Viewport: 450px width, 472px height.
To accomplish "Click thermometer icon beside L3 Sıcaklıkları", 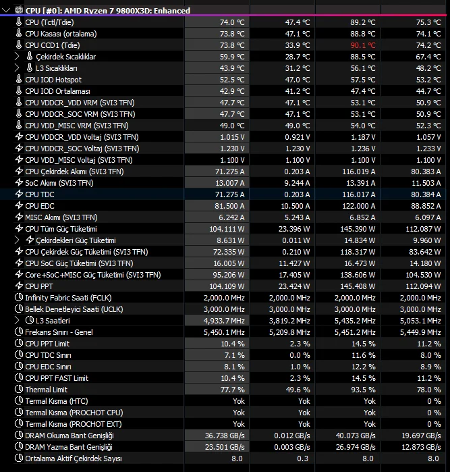I will point(30,68).
